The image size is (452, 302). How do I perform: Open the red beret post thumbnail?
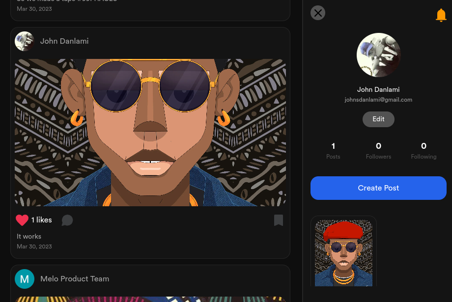(x=343, y=252)
